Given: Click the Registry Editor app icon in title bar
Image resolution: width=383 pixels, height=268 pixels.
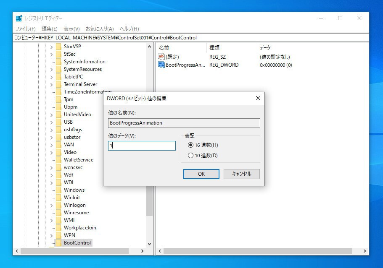Looking at the screenshot, I should point(19,18).
